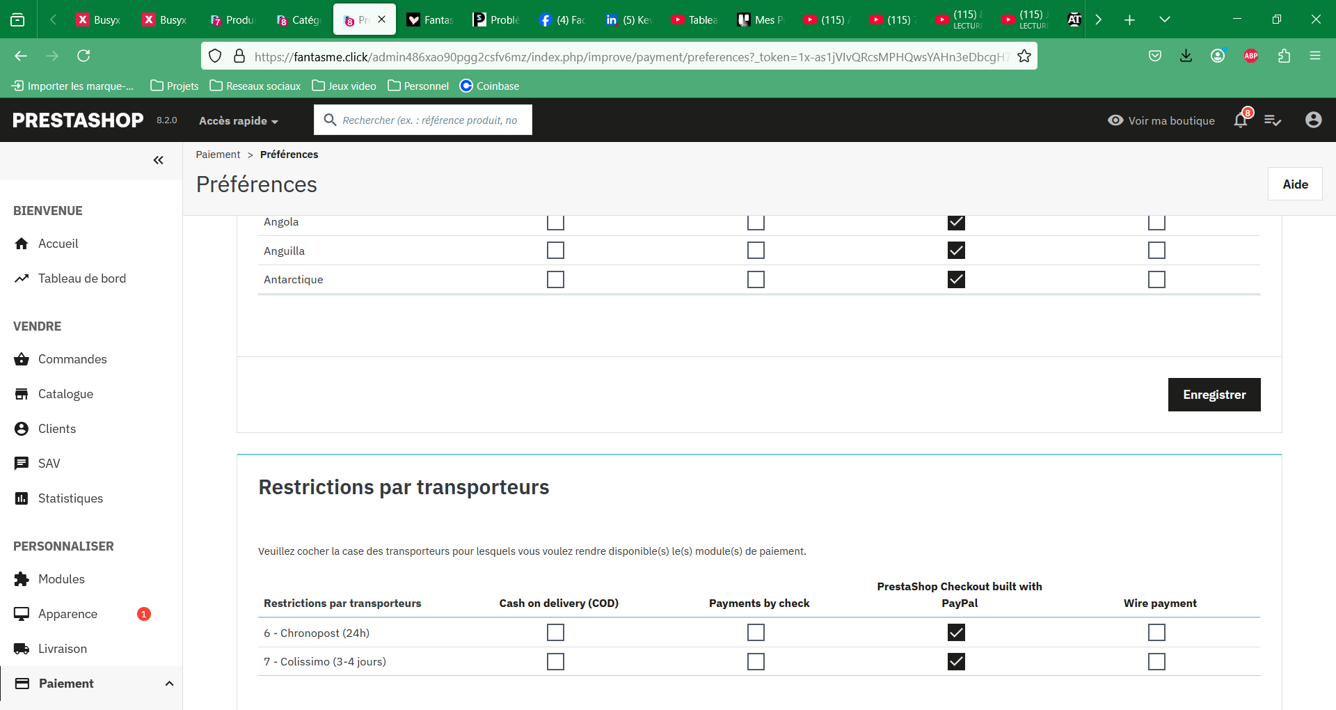
Task: Enable Cash on delivery for Chronopost
Action: click(555, 632)
